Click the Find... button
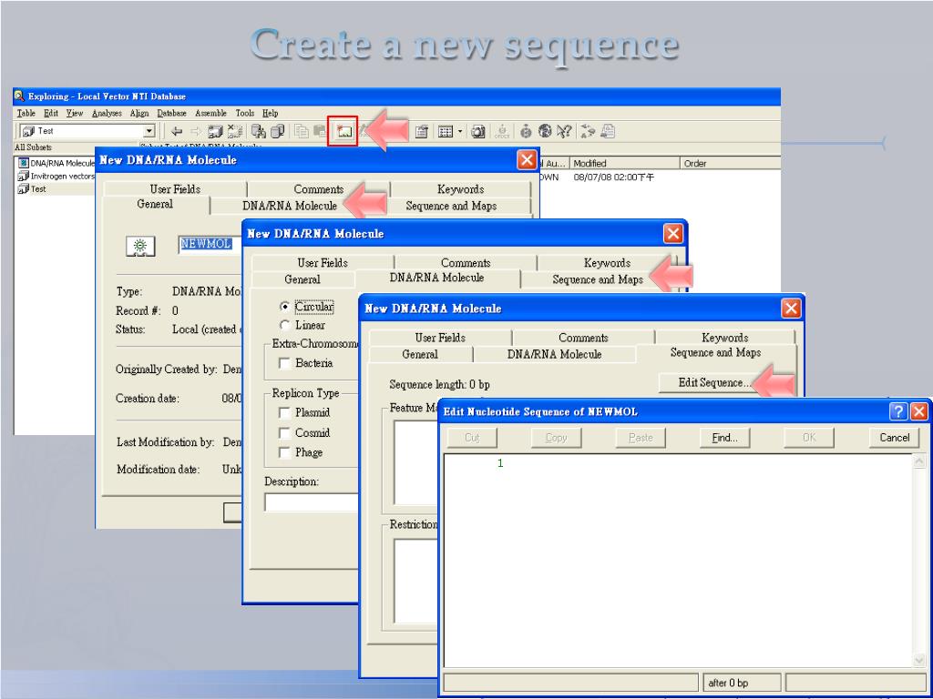 click(x=724, y=438)
